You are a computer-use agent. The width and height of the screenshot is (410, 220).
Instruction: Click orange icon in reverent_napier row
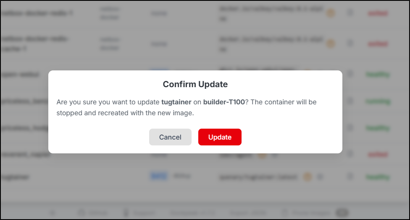click(262, 154)
